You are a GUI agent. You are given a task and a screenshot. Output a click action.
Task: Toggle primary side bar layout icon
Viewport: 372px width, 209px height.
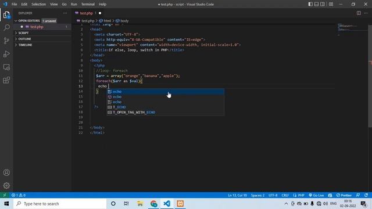coord(310,4)
